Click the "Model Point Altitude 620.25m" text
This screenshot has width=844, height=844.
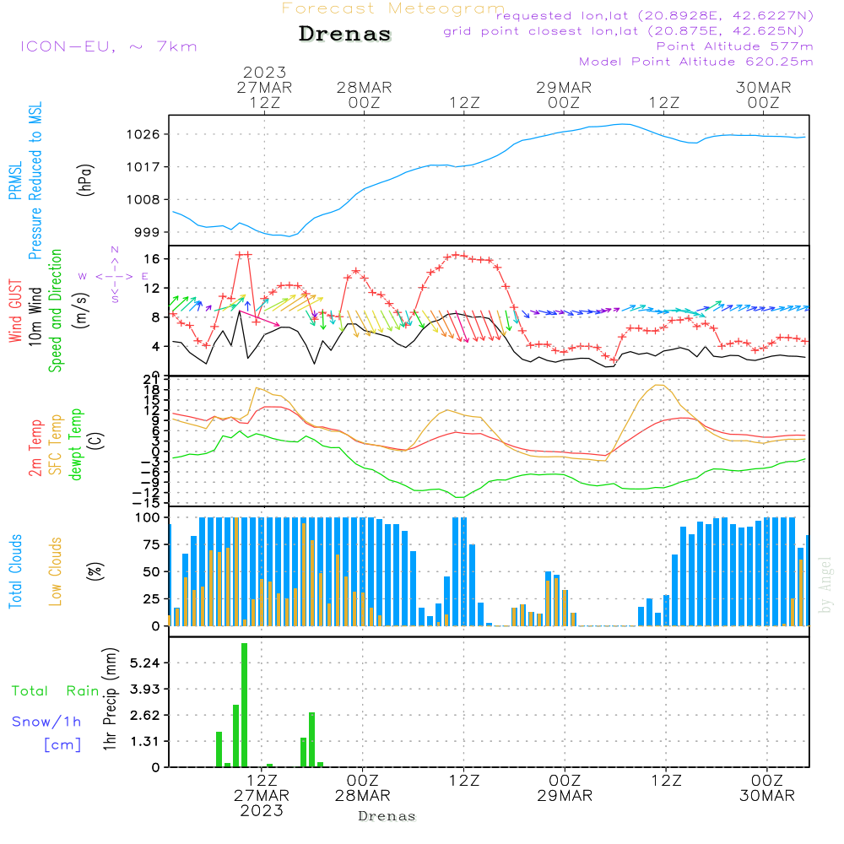(x=696, y=62)
